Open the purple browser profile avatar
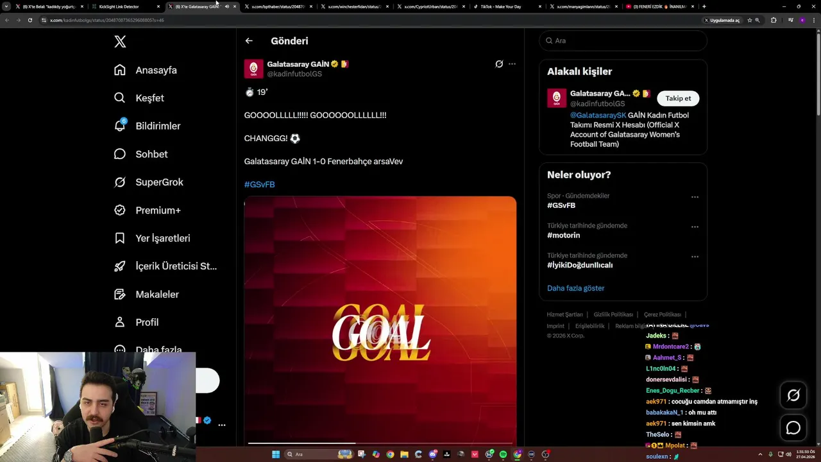The width and height of the screenshot is (821, 462). (802, 20)
